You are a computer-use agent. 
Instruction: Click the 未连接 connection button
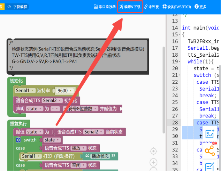pos(152,7)
